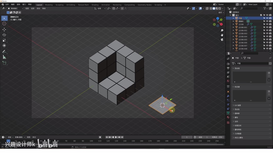The width and height of the screenshot is (273, 153).
Task: Toggle X-ray display in viewport header
Action: [x=207, y=8]
